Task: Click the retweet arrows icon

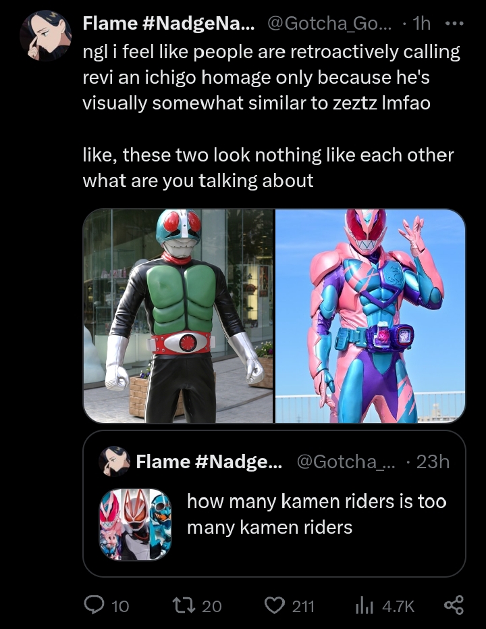Action: (183, 605)
